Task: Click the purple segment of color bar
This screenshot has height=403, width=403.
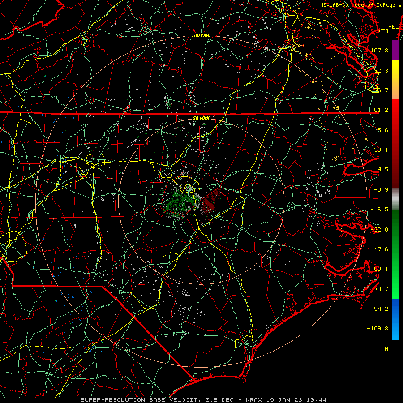Action: coord(395,50)
